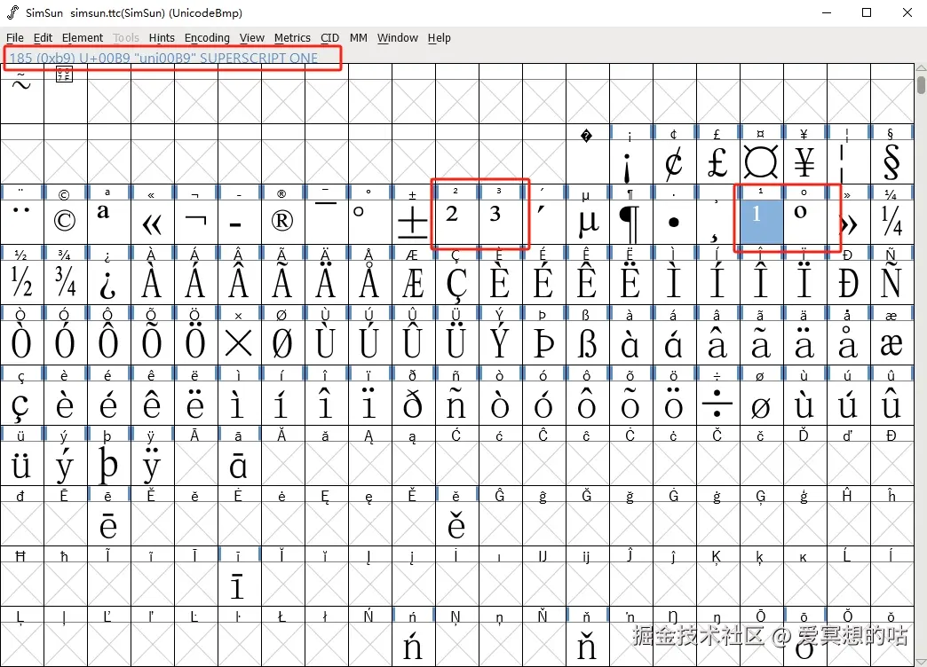The image size is (927, 667).
Task: Click the scrollbar up arrow
Action: pyautogui.click(x=921, y=67)
